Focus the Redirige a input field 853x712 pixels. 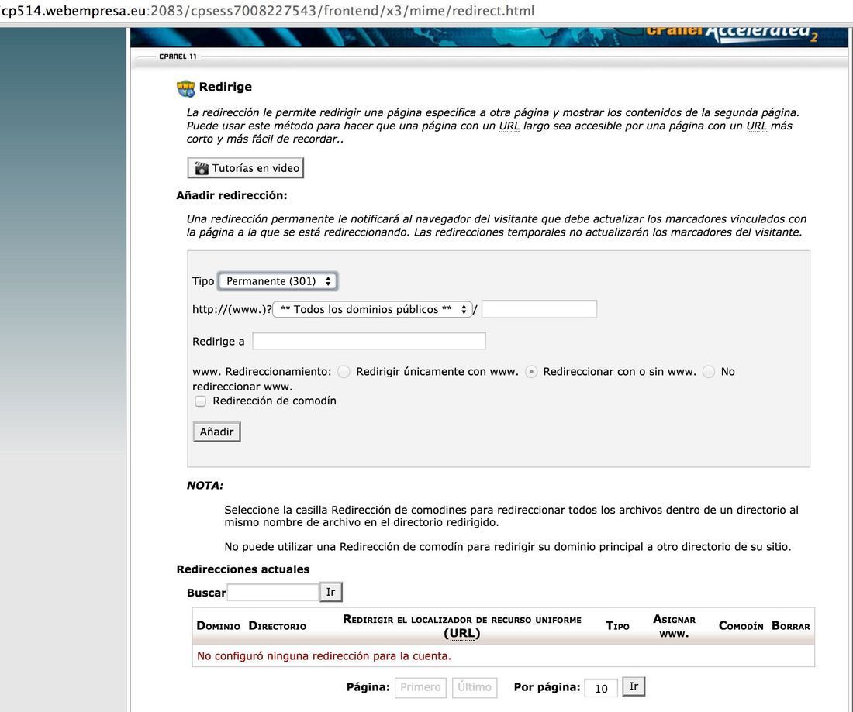pyautogui.click(x=369, y=341)
